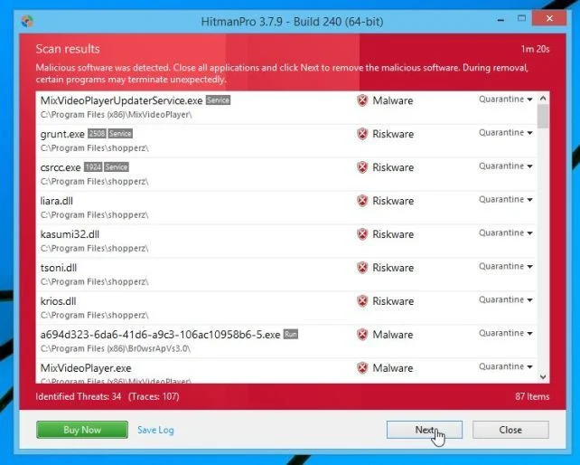Click shield icon beside MixVideoPlayerUpdaterService.exe
Viewport: 580px width, 465px height.
click(362, 100)
